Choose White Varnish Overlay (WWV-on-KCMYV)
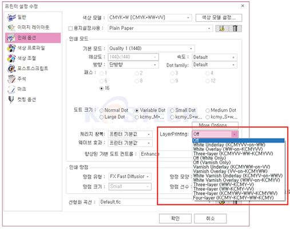The height and width of the screenshot is (230, 290). [239, 180]
